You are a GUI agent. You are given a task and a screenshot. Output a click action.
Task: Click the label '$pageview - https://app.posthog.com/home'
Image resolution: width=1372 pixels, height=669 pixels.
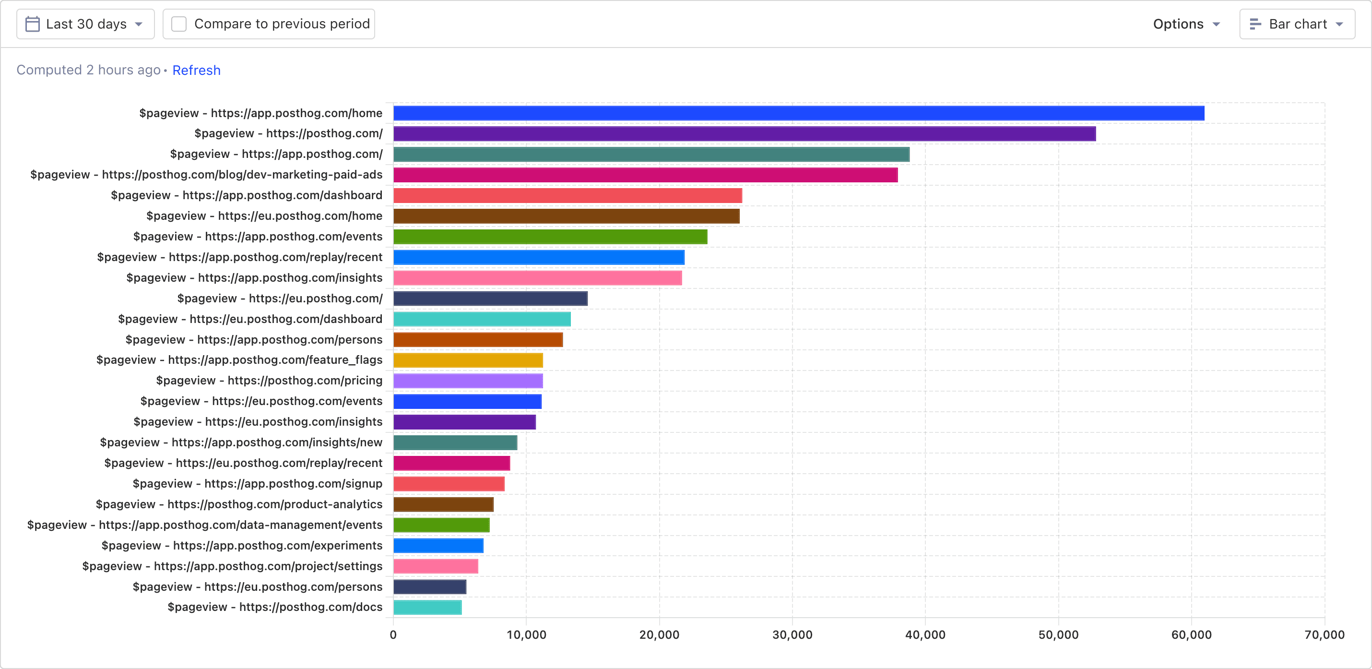coord(260,113)
